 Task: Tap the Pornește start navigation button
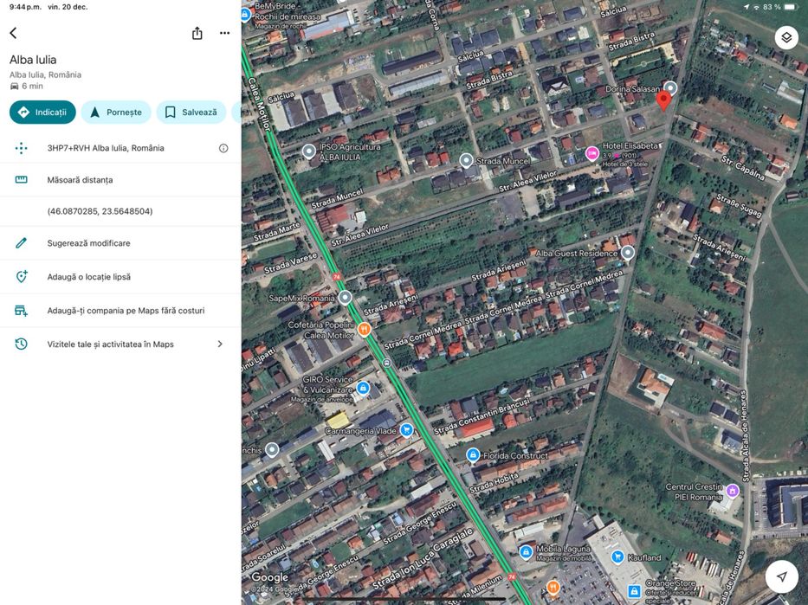(x=116, y=112)
